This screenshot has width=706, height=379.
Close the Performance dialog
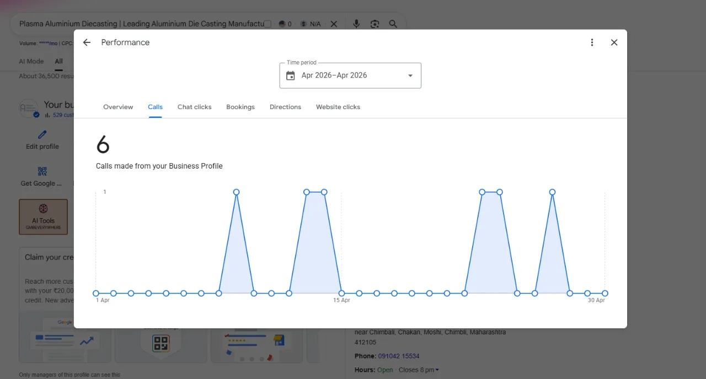pos(614,42)
